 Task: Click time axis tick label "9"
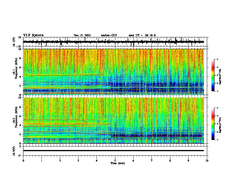click(188, 161)
